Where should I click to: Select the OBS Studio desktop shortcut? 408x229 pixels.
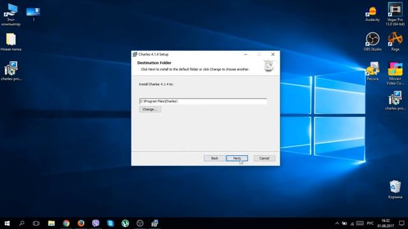coord(372,41)
